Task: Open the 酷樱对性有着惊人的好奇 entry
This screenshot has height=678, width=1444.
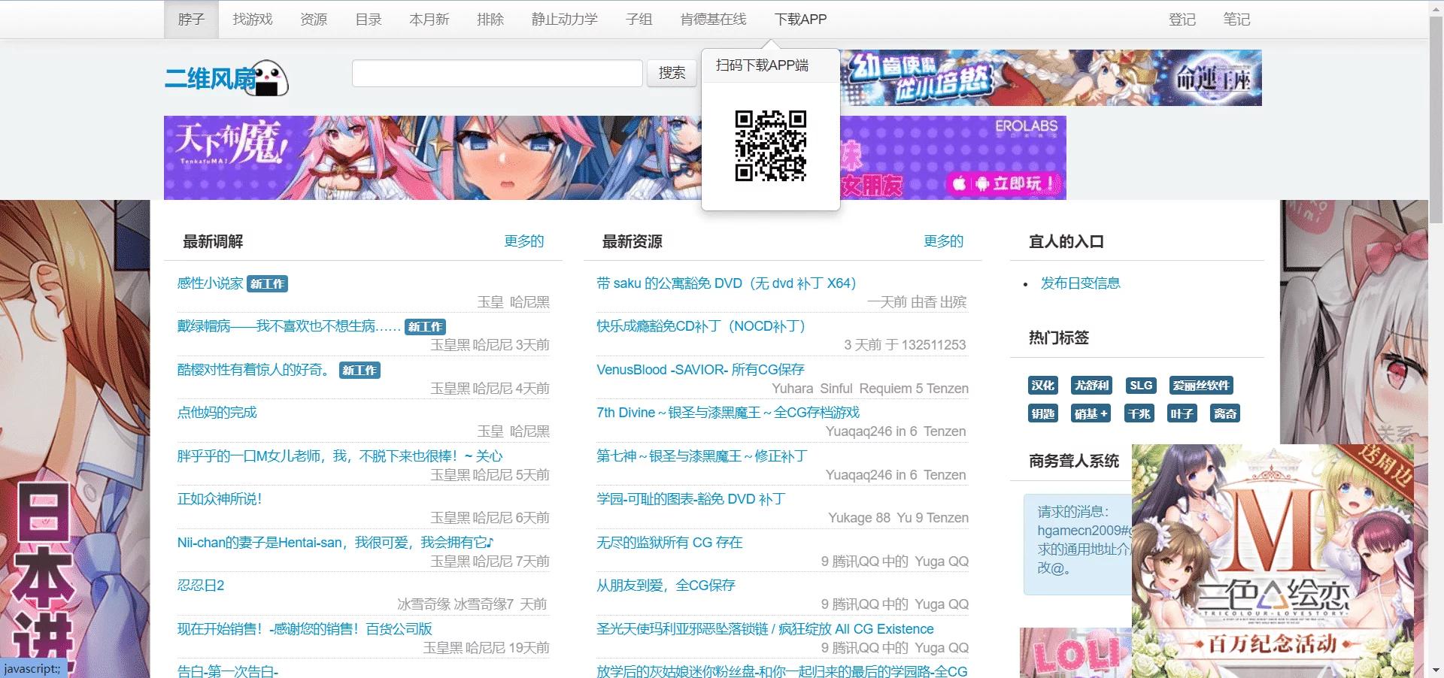Action: pyautogui.click(x=253, y=370)
